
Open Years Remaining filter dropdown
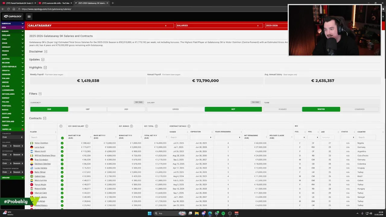click(228, 137)
